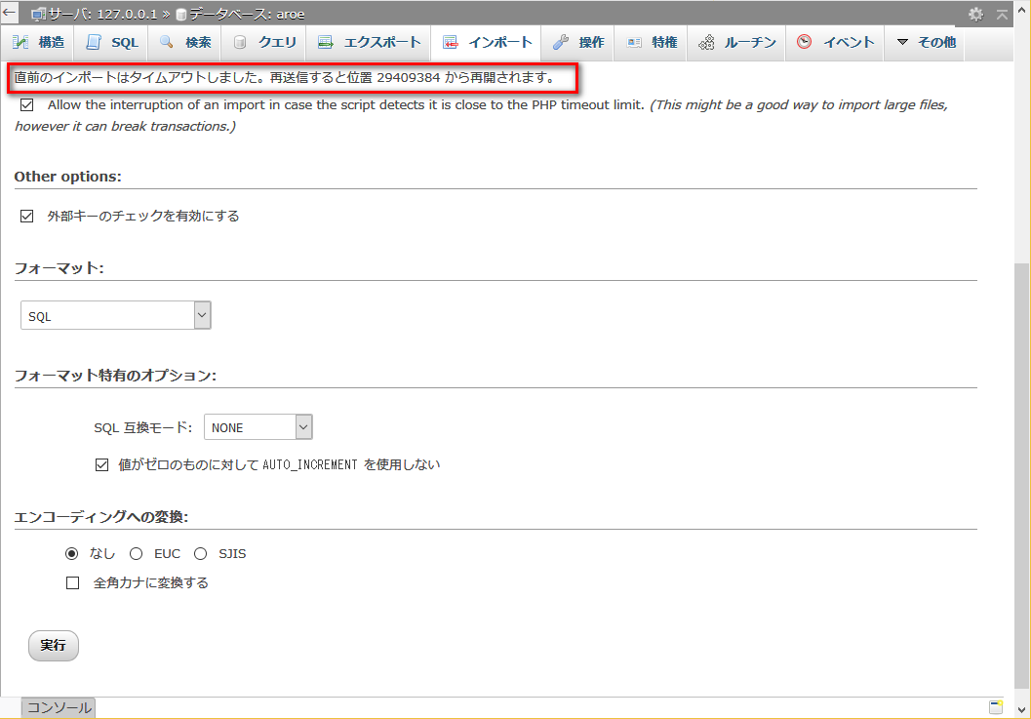Expand the その他 more menu
Image resolution: width=1031 pixels, height=719 pixels.
[x=926, y=43]
